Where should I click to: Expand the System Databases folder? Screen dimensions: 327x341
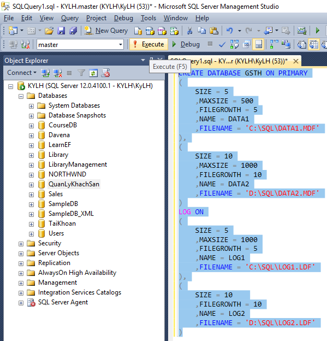pyautogui.click(x=31, y=106)
